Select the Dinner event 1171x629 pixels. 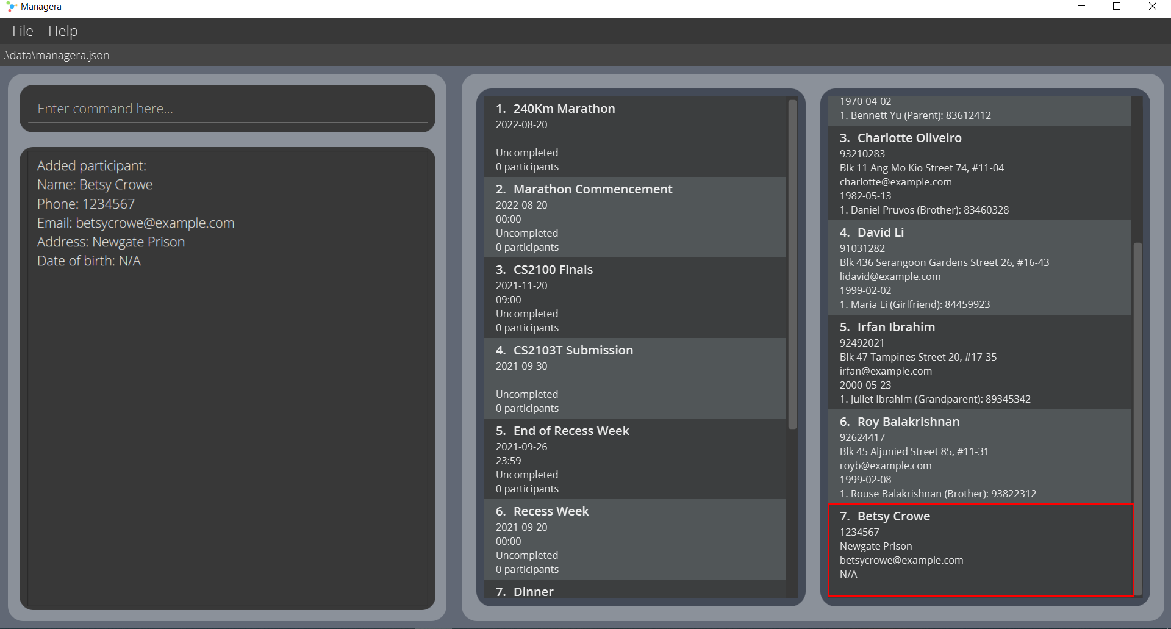pyautogui.click(x=635, y=589)
